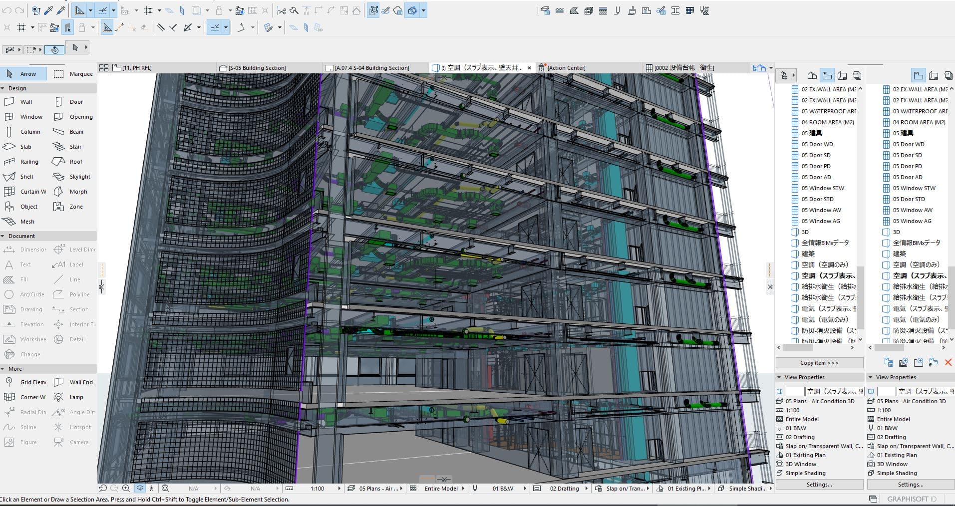Select the Beam tool
The height and width of the screenshot is (506, 955).
69,132
